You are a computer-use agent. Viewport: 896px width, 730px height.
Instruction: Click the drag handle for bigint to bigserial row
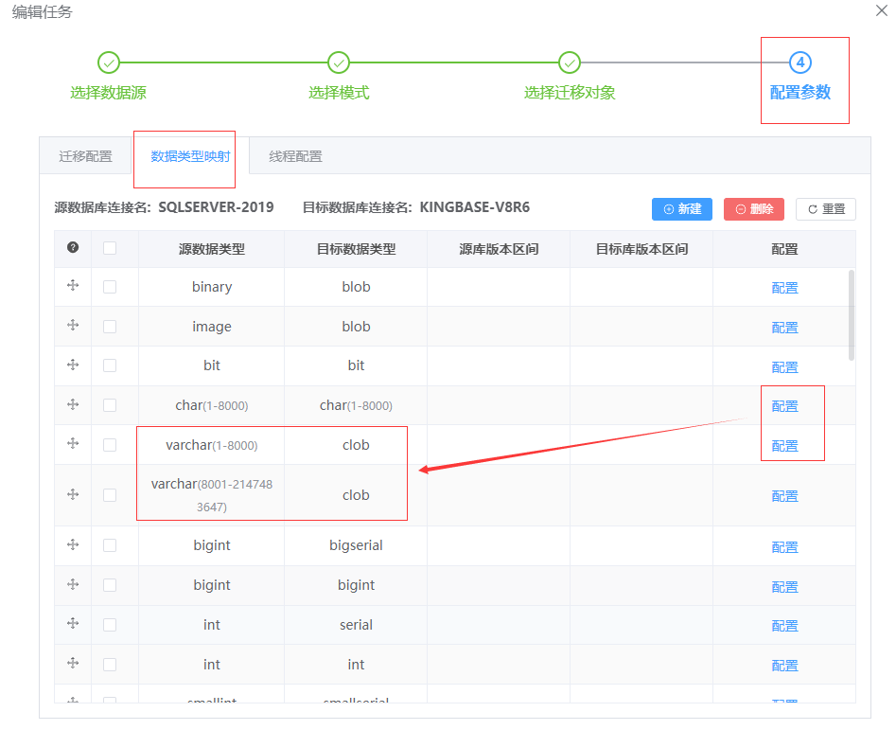click(73, 544)
